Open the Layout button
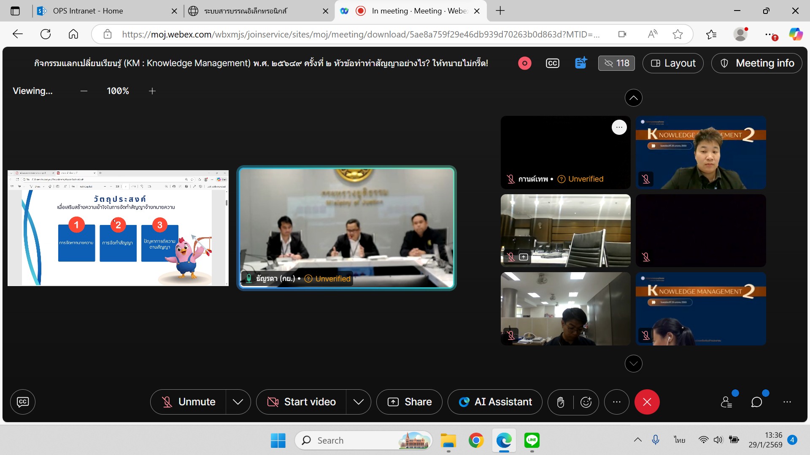The image size is (810, 455). (x=673, y=63)
